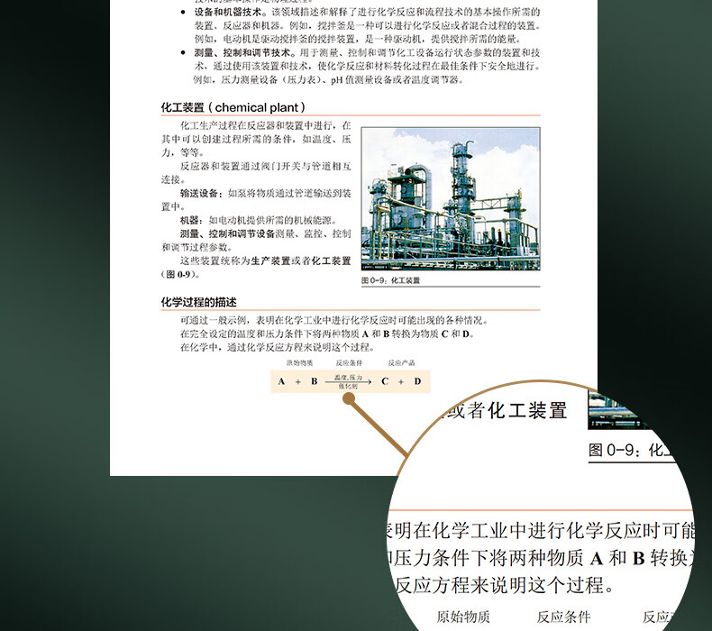Click the reaction arrow labeled 温度, 压力
Viewport: 712px width, 631px height.
pyautogui.click(x=349, y=381)
